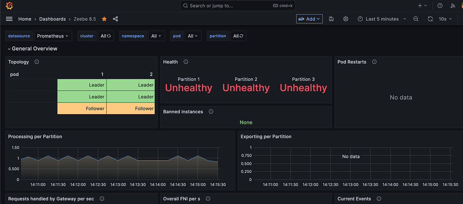Open the news RSS feed icon
463x204 pixels.
453,6
